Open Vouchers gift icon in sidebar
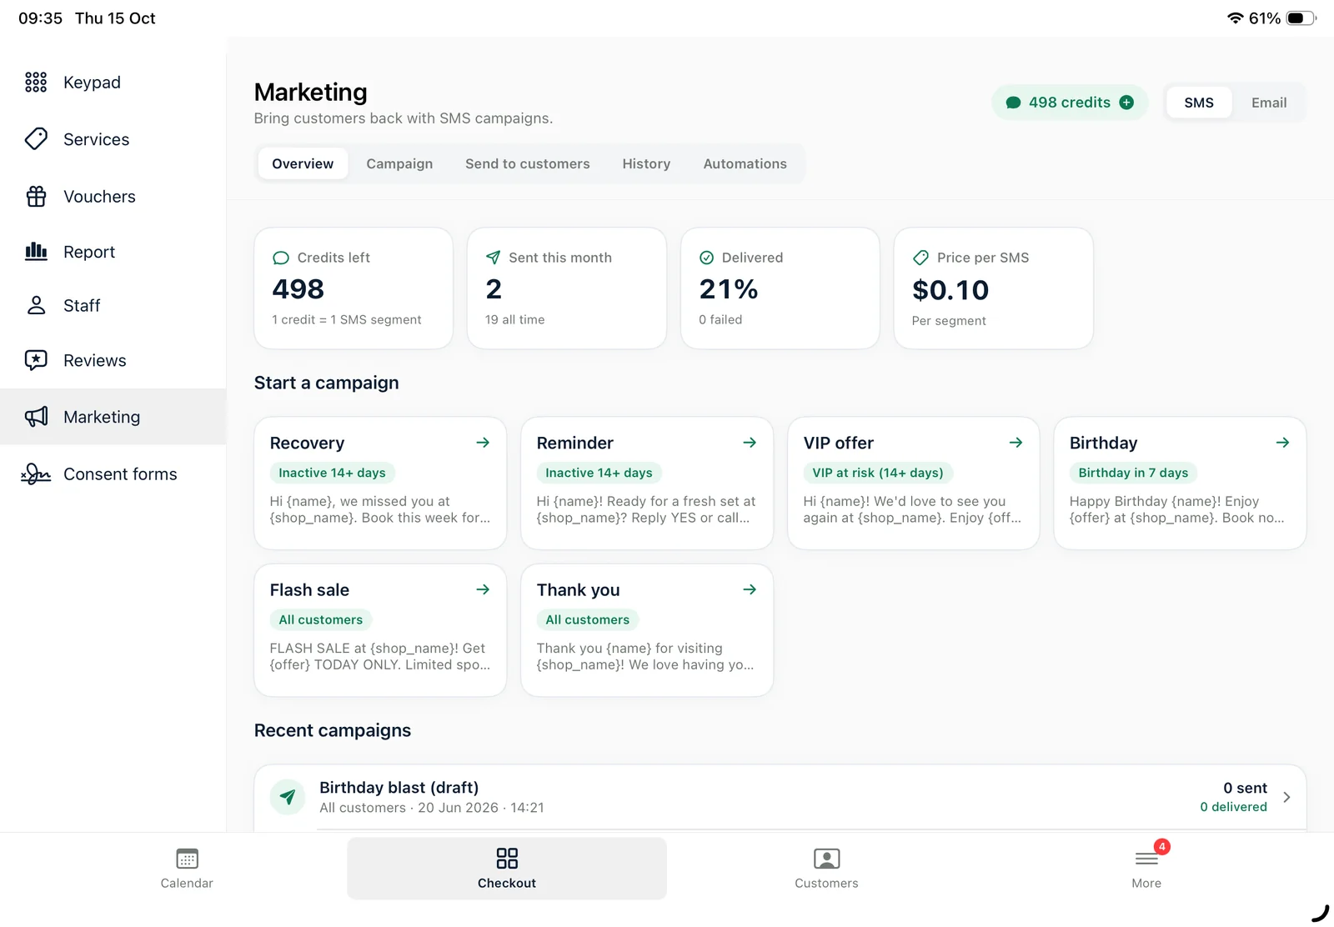Screen dimensions: 1334x927 tap(36, 196)
